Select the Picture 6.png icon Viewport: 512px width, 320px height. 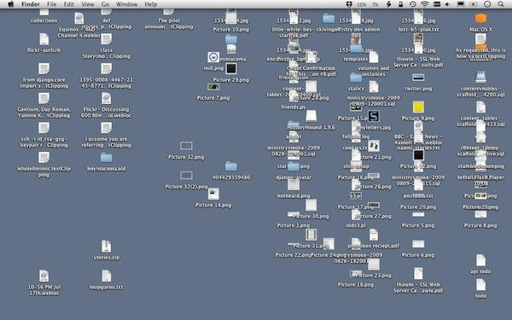[418, 244]
